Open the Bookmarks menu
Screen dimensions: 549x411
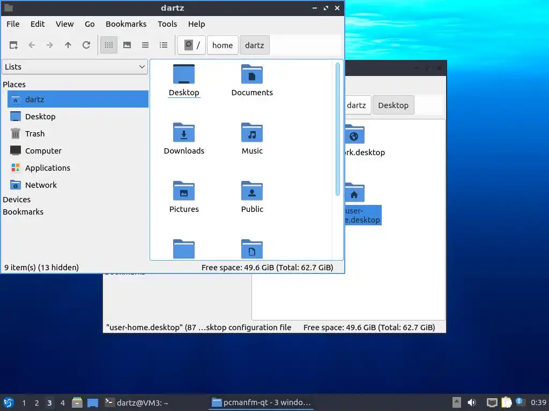click(126, 24)
